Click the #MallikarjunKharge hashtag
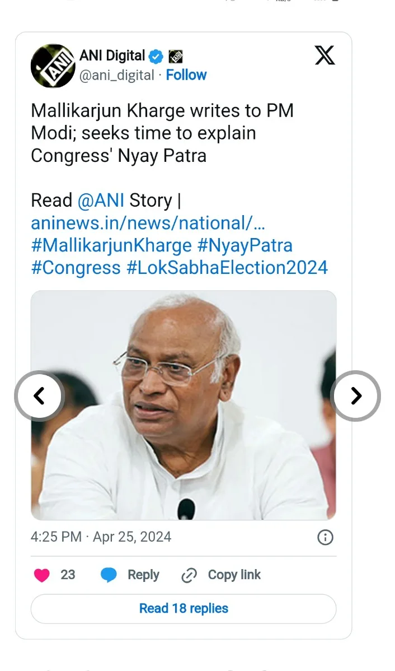395x671 pixels. tap(111, 245)
